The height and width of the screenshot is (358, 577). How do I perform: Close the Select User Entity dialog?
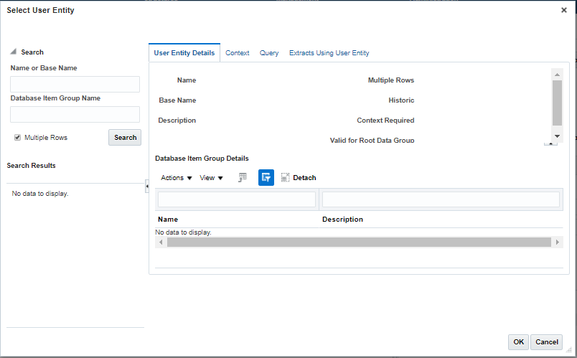pyautogui.click(x=564, y=10)
